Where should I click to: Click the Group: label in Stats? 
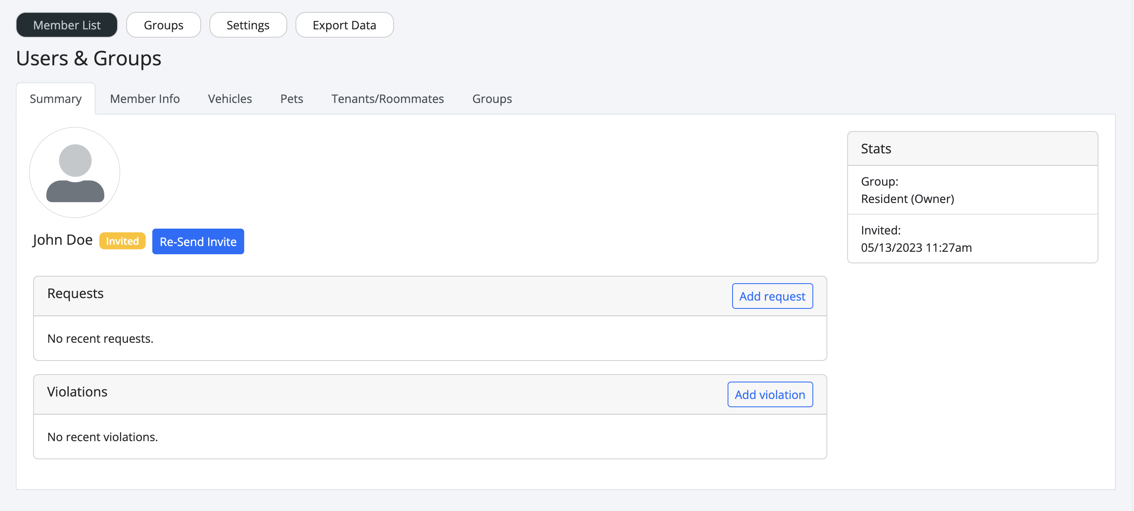click(x=879, y=181)
